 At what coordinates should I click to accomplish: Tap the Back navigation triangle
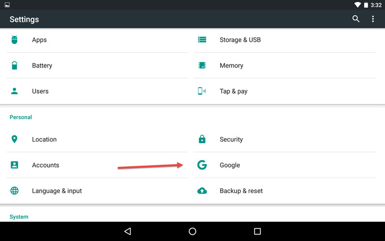127,231
